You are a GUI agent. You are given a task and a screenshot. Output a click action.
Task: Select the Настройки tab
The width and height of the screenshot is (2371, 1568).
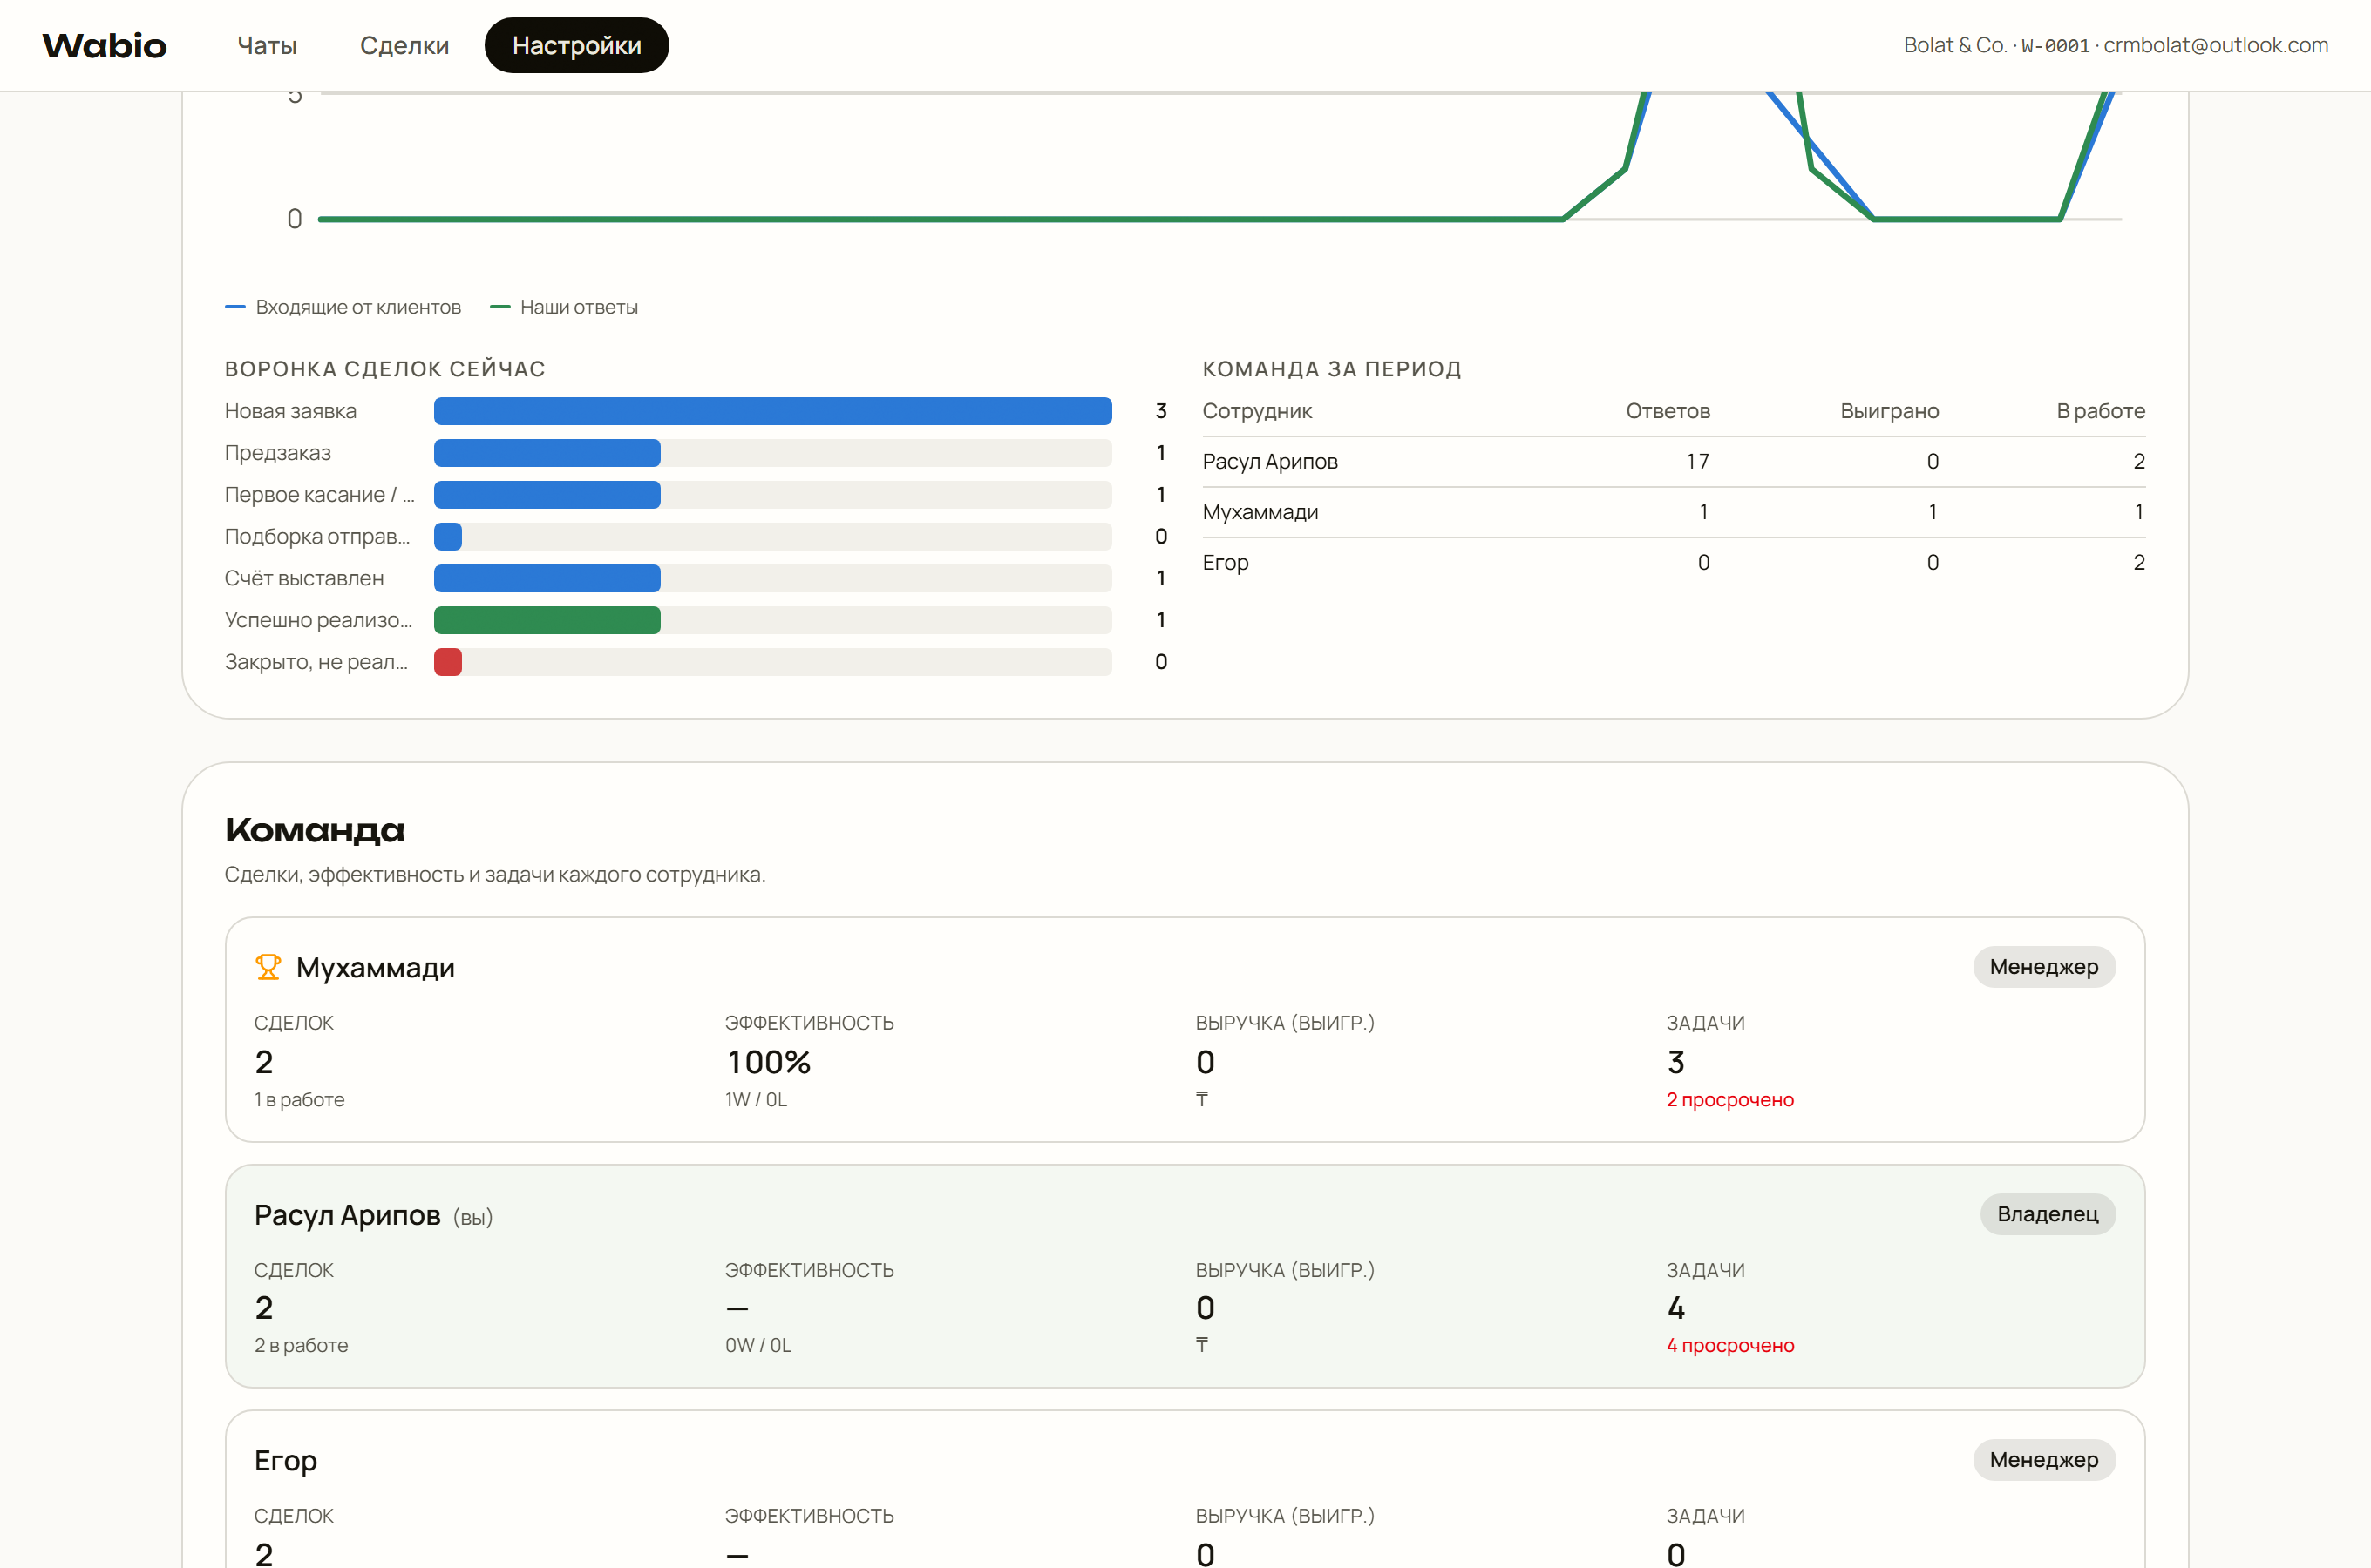[577, 45]
